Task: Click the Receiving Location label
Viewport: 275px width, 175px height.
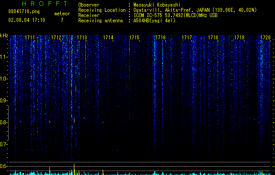Action: (x=102, y=10)
